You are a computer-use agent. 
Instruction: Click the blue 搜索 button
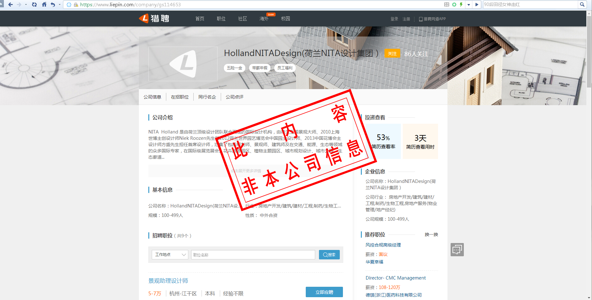click(x=329, y=255)
